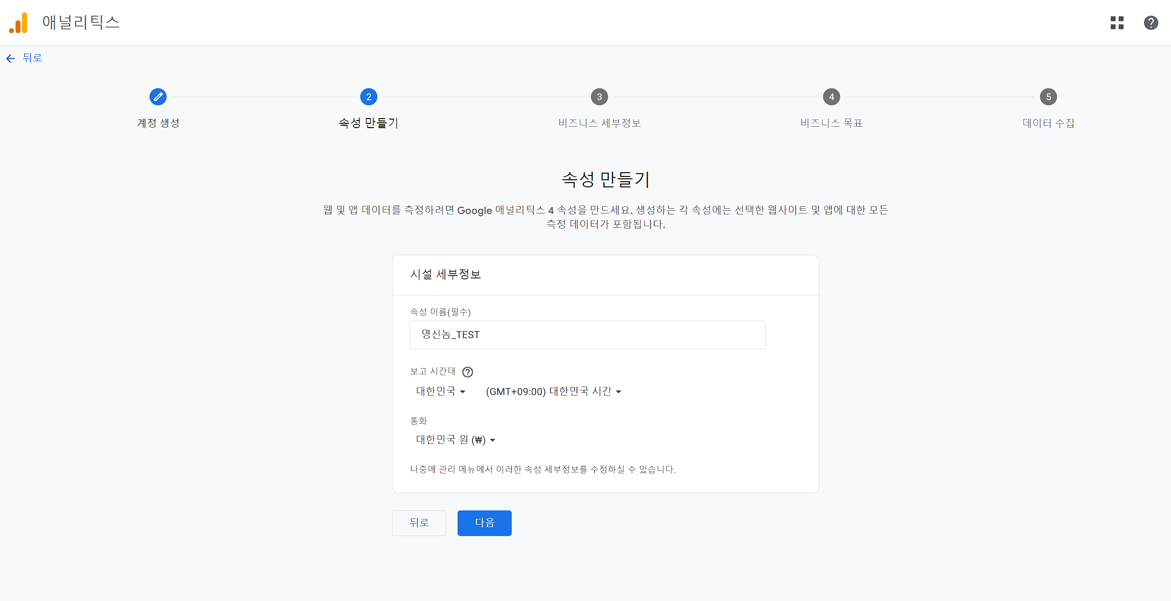The image size is (1171, 601).
Task: Open the (GMT+09:00) 대한민국 시간 timezone dropdown
Action: pos(553,391)
